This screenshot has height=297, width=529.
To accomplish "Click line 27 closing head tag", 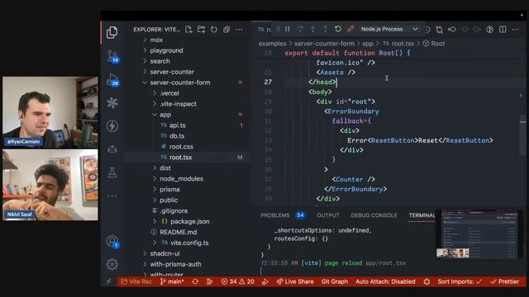I will [x=322, y=82].
